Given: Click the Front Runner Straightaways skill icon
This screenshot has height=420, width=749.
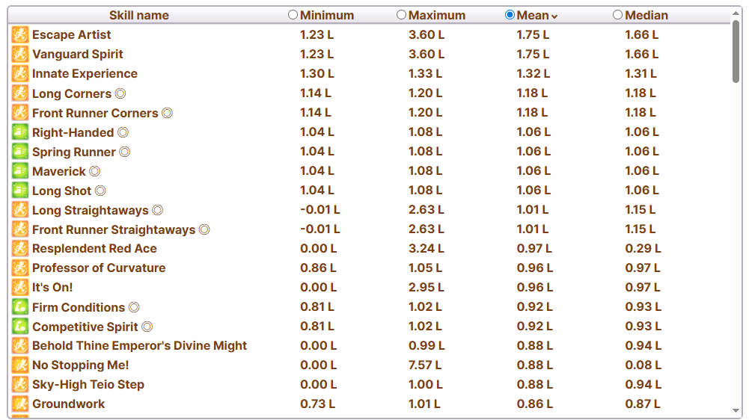Looking at the screenshot, I should click(x=20, y=229).
